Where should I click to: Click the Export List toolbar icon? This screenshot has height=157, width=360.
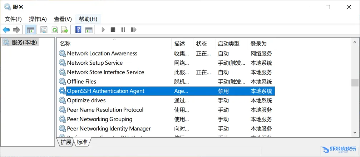tap(64, 30)
